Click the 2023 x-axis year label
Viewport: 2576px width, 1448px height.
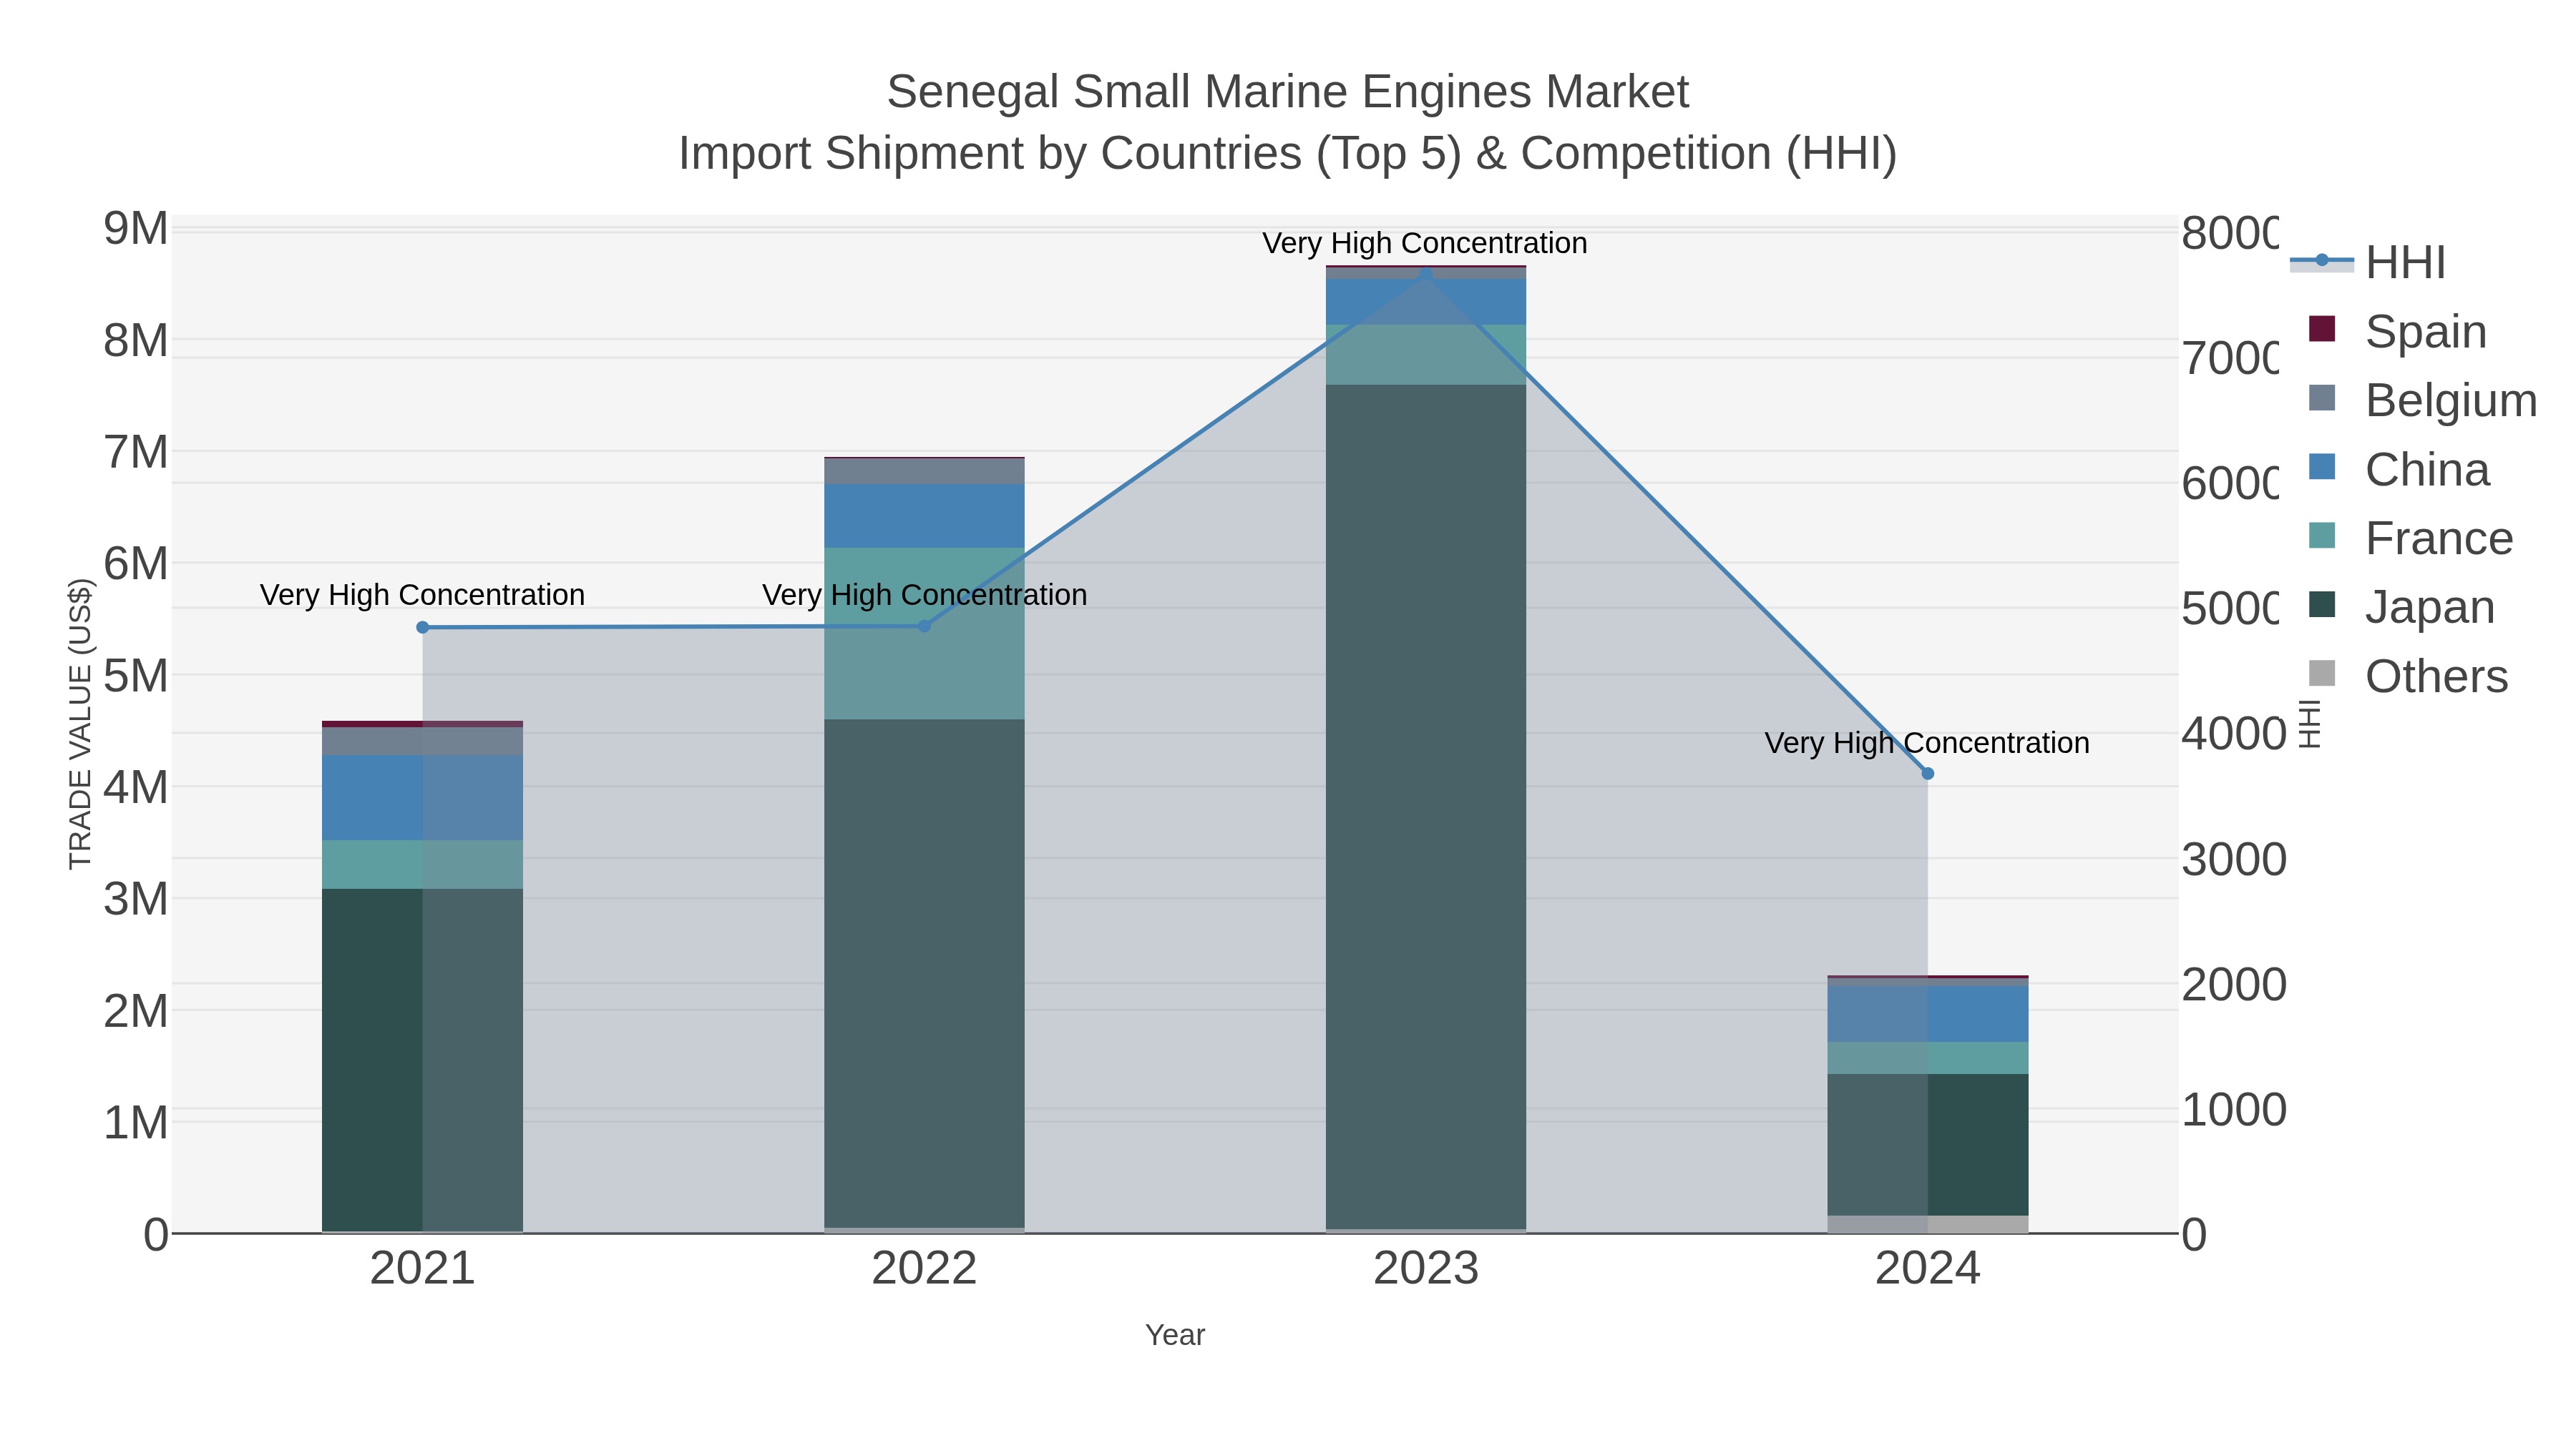[x=1426, y=1269]
